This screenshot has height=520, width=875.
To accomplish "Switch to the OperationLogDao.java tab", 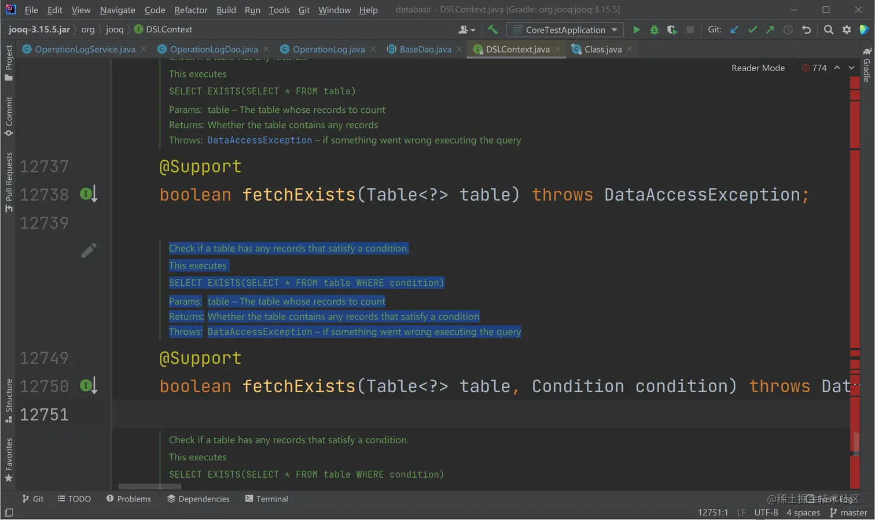I will [214, 49].
